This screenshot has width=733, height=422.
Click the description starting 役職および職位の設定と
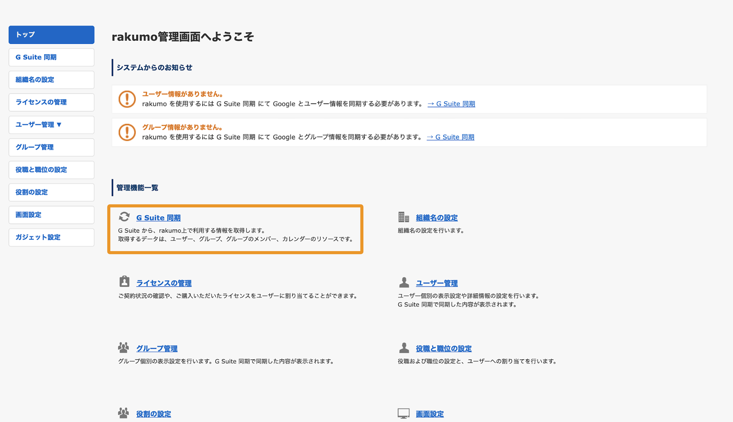(478, 361)
